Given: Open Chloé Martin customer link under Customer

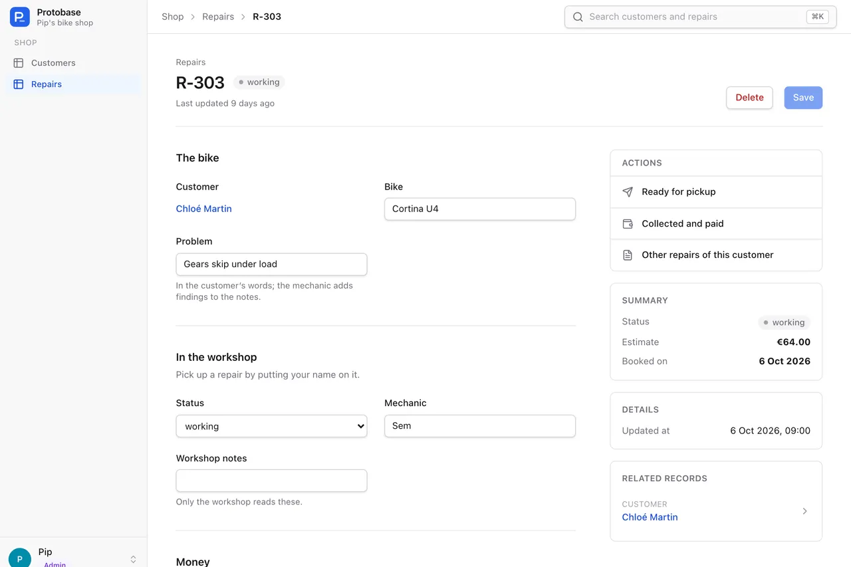Looking at the screenshot, I should pyautogui.click(x=204, y=209).
